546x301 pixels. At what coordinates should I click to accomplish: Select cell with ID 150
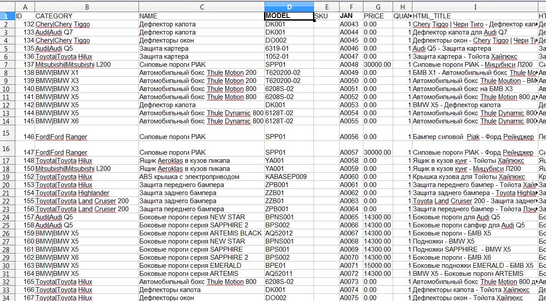[x=25, y=169]
